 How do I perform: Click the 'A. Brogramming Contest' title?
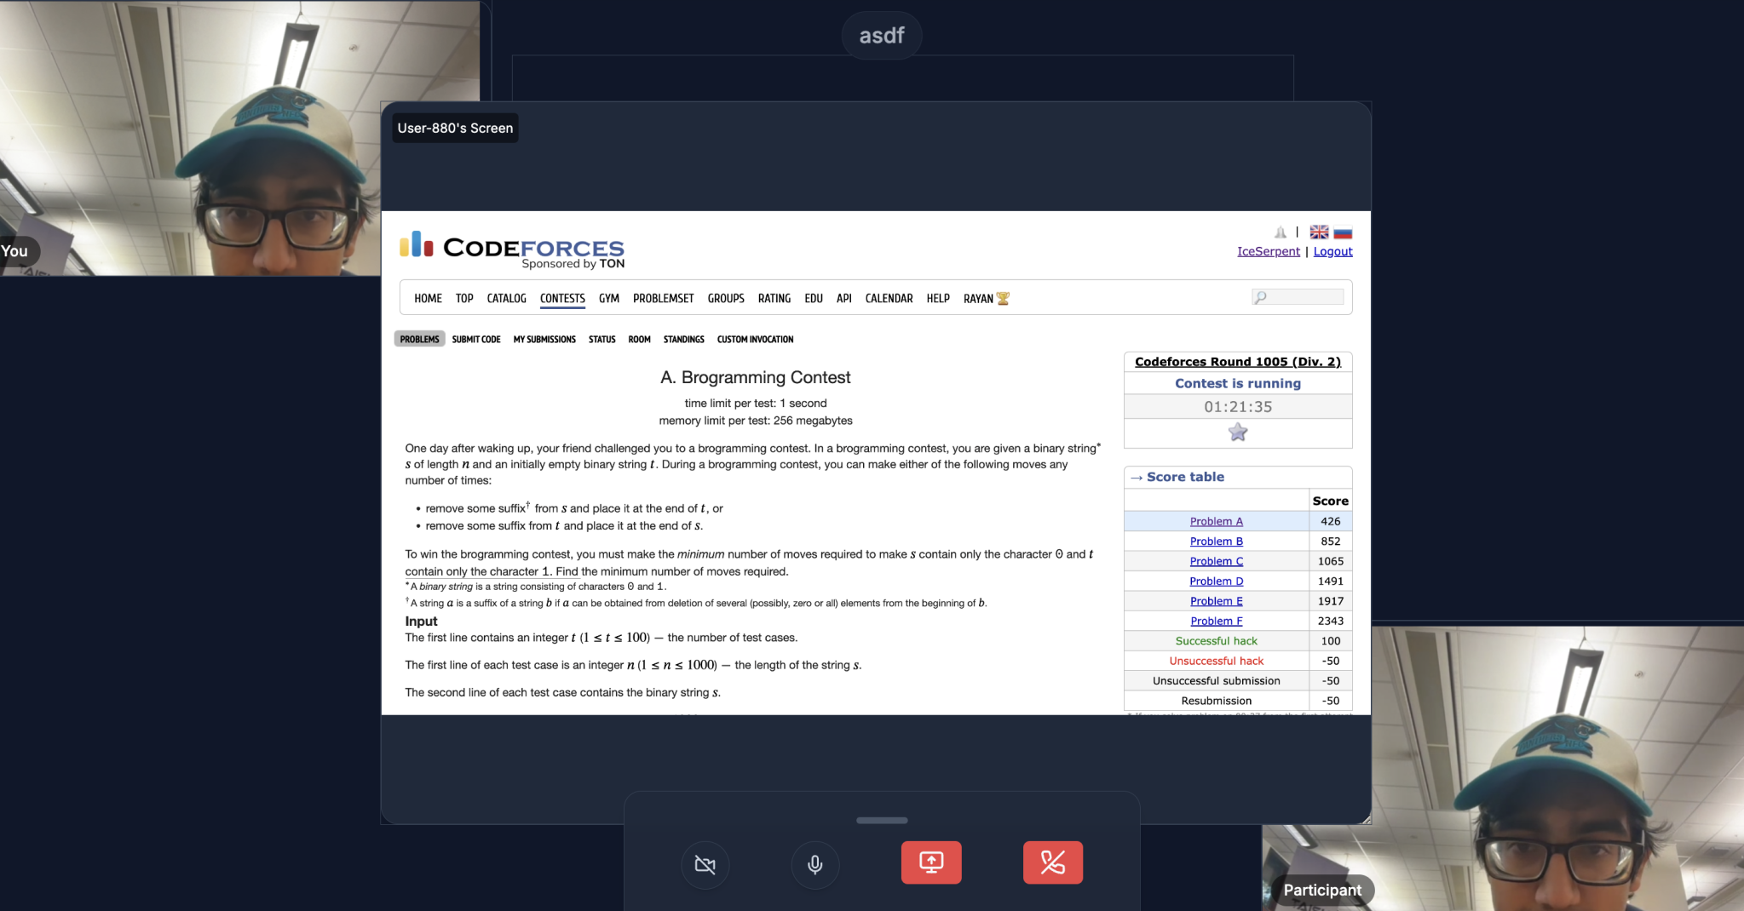pyautogui.click(x=756, y=377)
